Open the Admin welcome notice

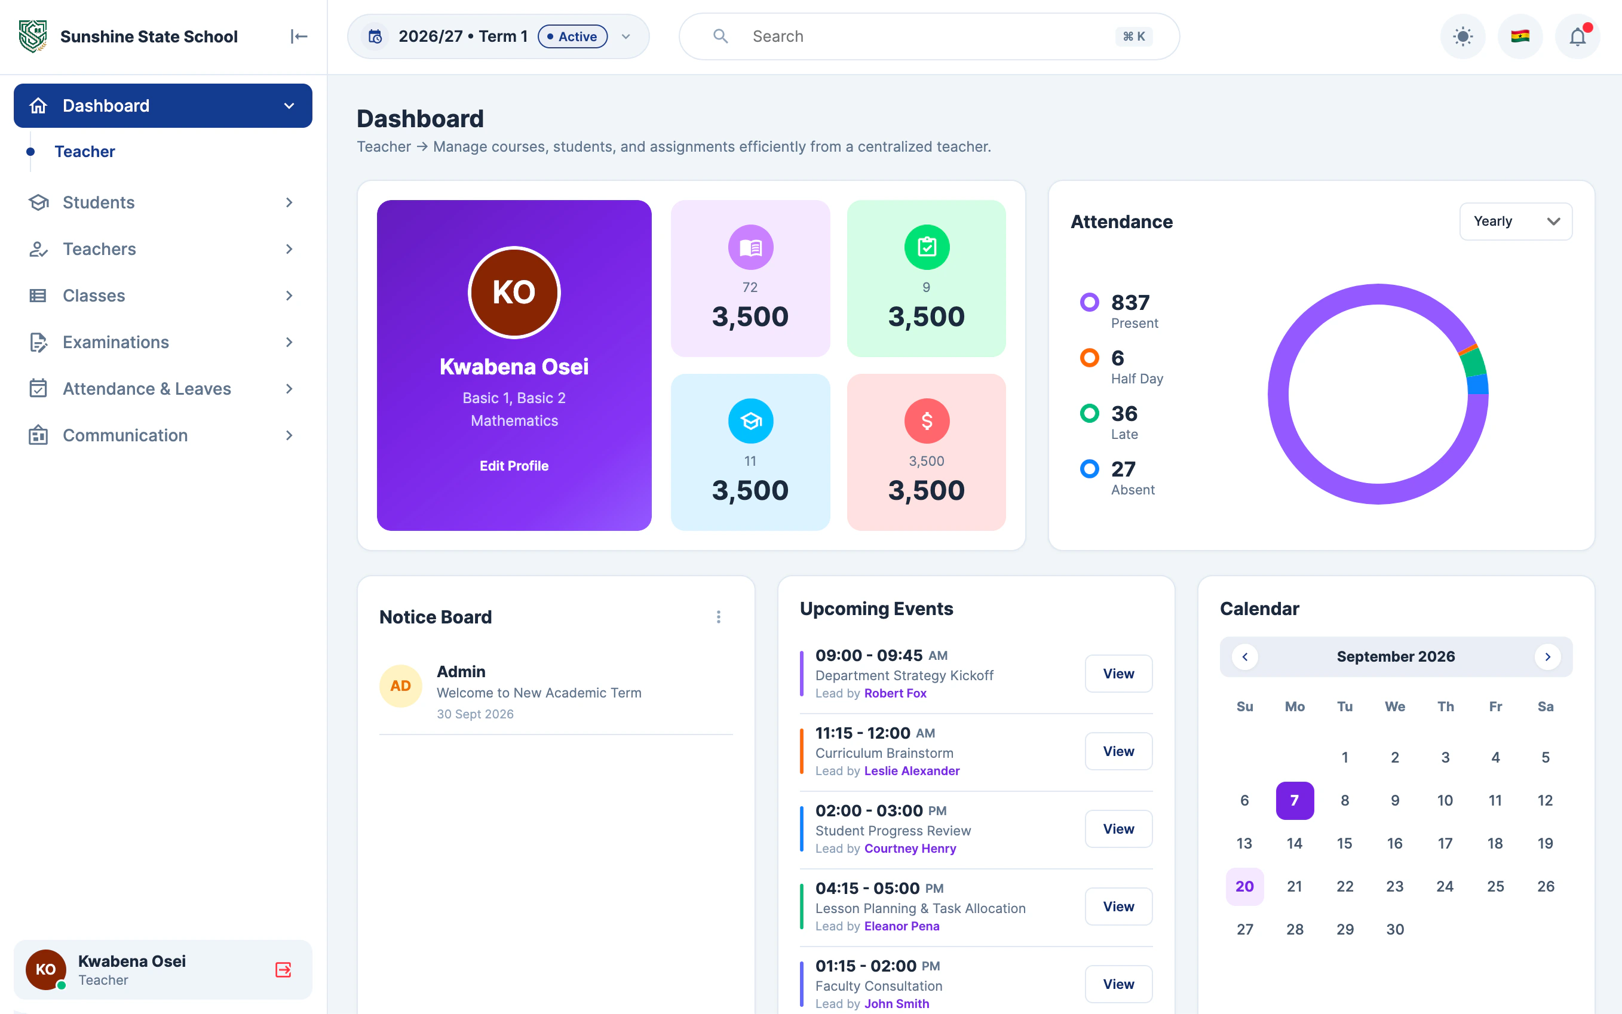(556, 693)
